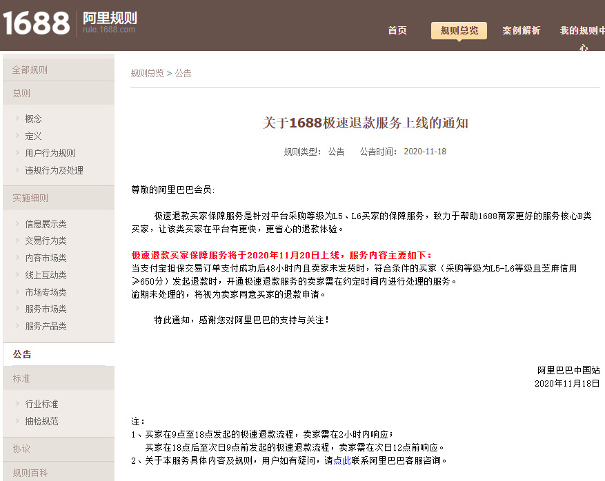
Task: Open 内容市场类 in sidebar
Action: click(x=46, y=258)
